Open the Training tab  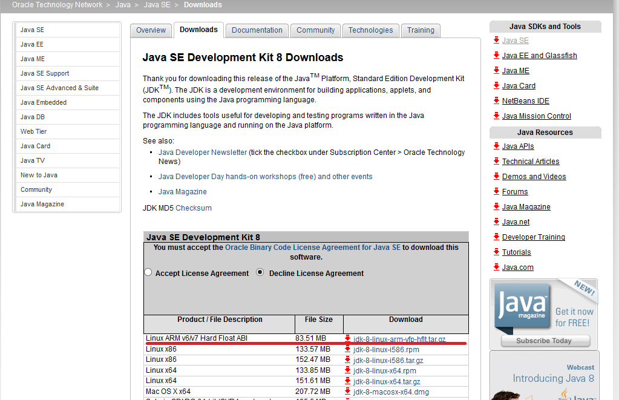tap(421, 30)
